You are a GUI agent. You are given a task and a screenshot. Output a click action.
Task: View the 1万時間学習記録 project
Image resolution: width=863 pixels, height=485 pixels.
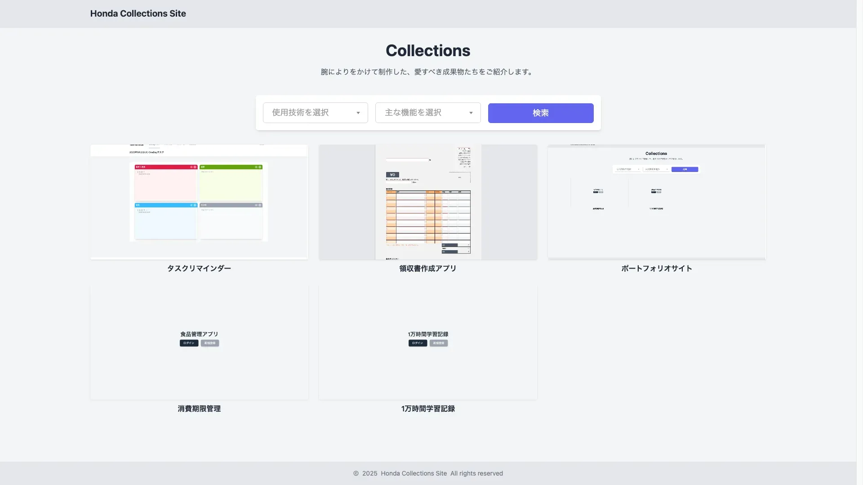pyautogui.click(x=427, y=342)
